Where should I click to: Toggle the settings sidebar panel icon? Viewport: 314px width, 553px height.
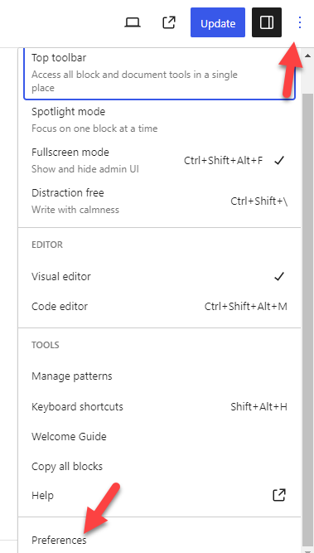[267, 22]
